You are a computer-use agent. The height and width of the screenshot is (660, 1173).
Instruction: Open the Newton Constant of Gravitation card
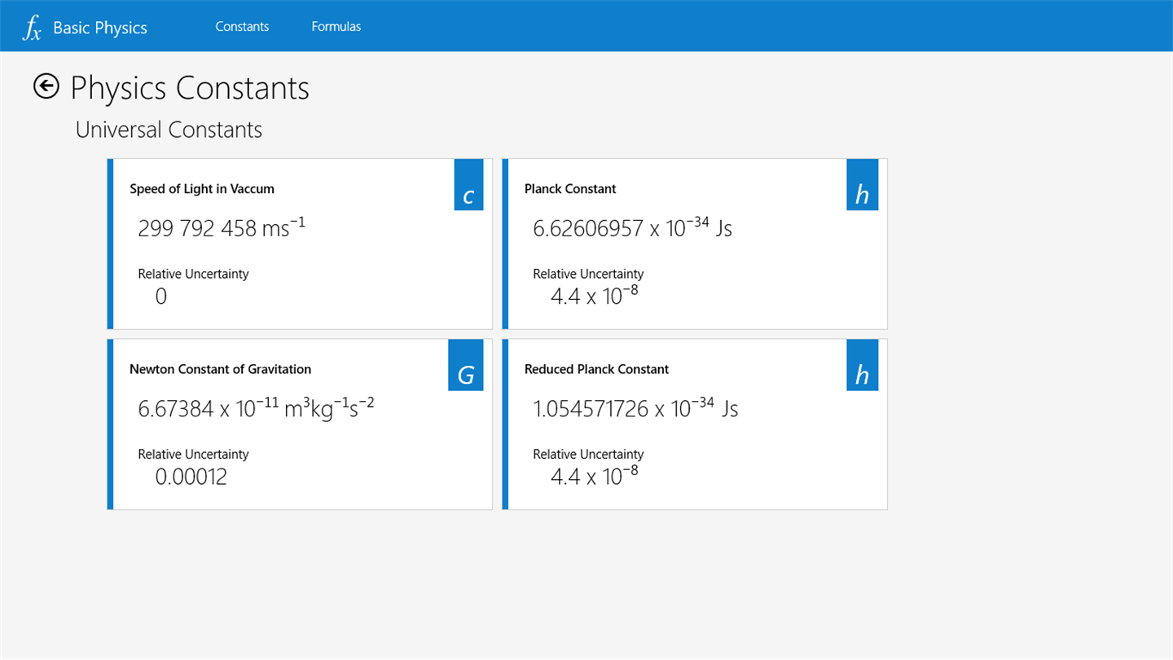300,425
